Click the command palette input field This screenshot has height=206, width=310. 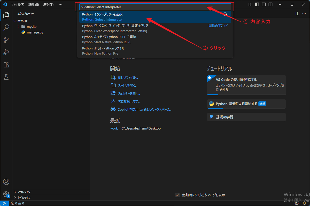coord(155,7)
